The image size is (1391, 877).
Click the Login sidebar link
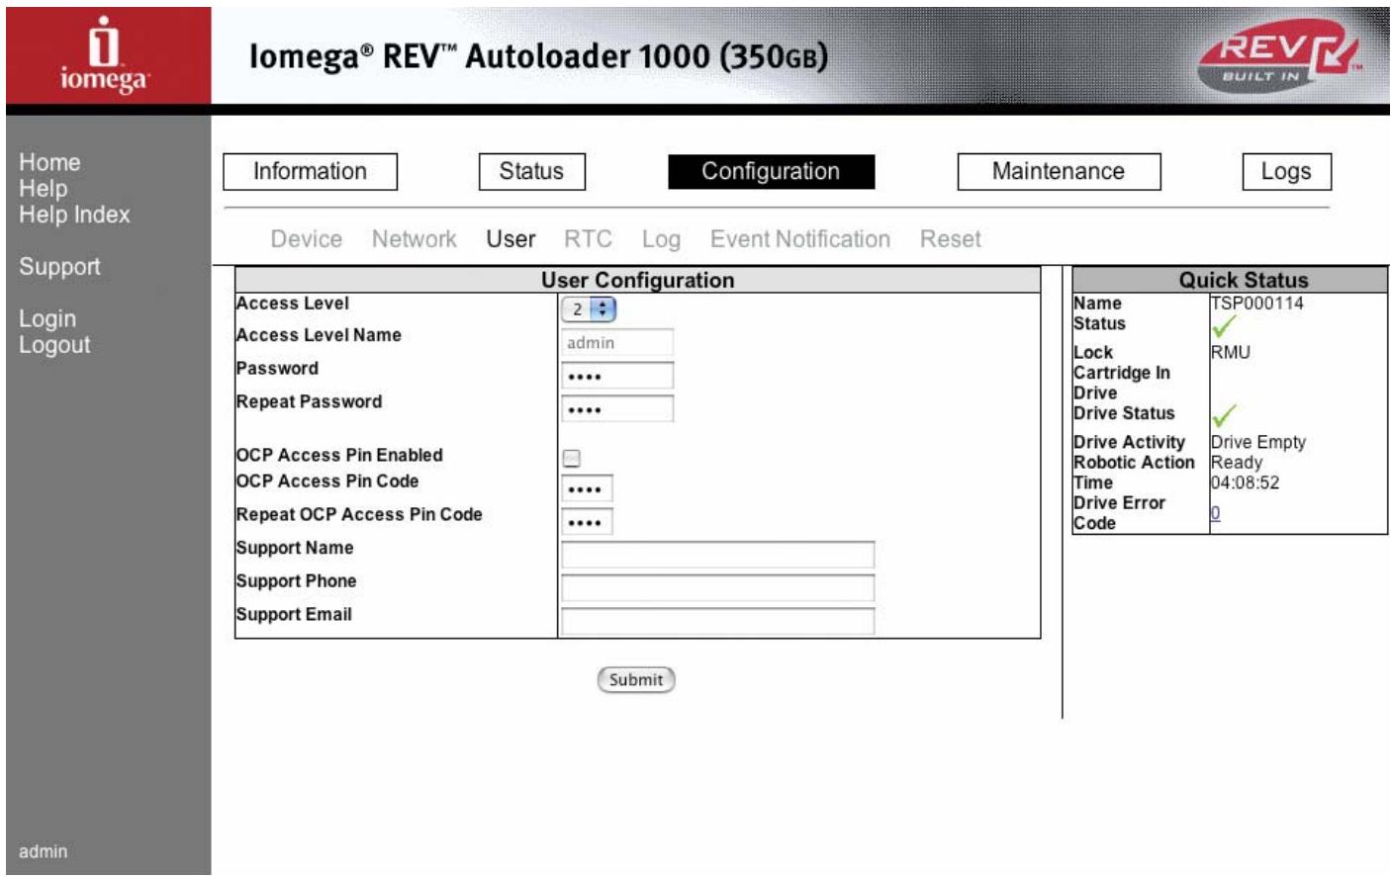pos(47,319)
